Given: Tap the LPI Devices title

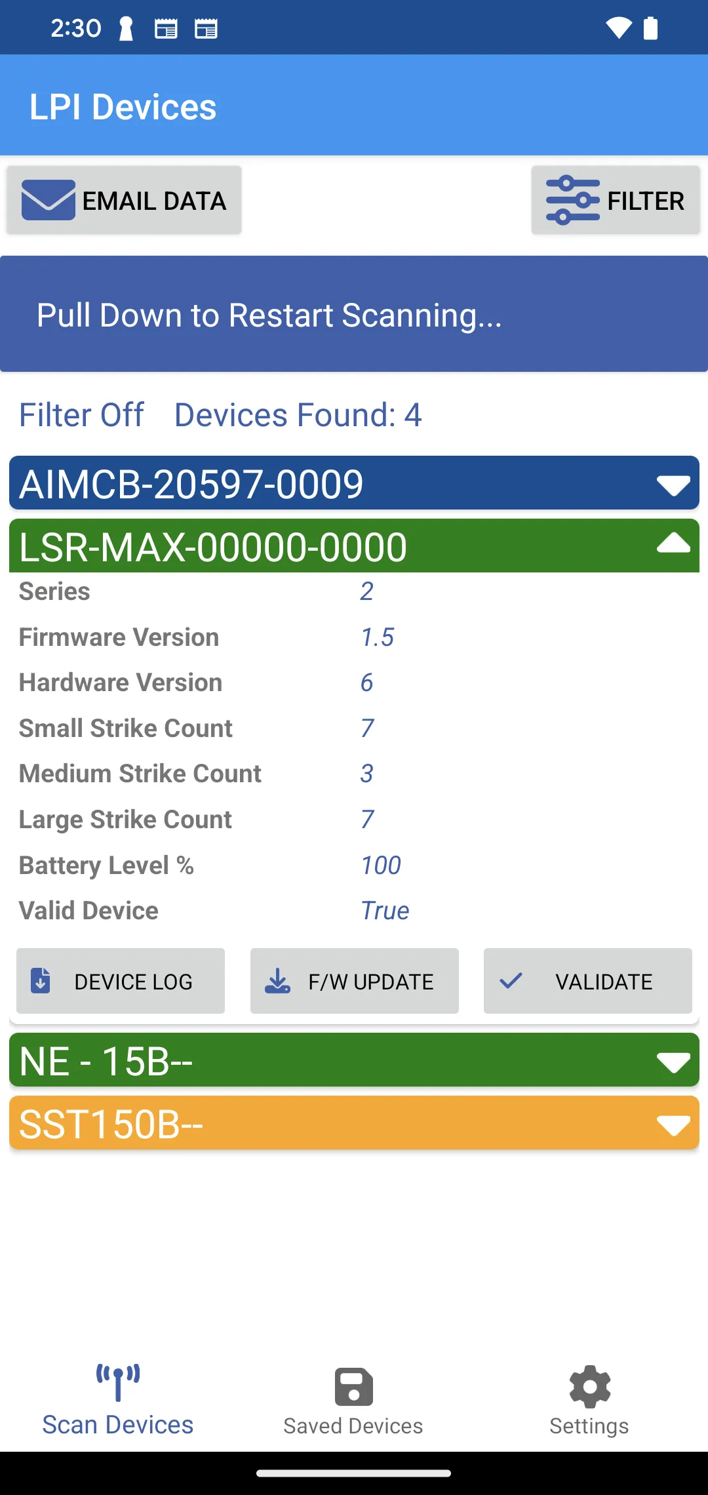Looking at the screenshot, I should click(x=123, y=107).
